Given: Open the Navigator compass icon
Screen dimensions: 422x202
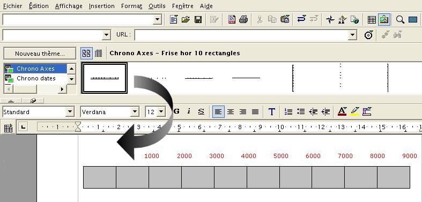Looking at the screenshot, I should click(x=330, y=20).
